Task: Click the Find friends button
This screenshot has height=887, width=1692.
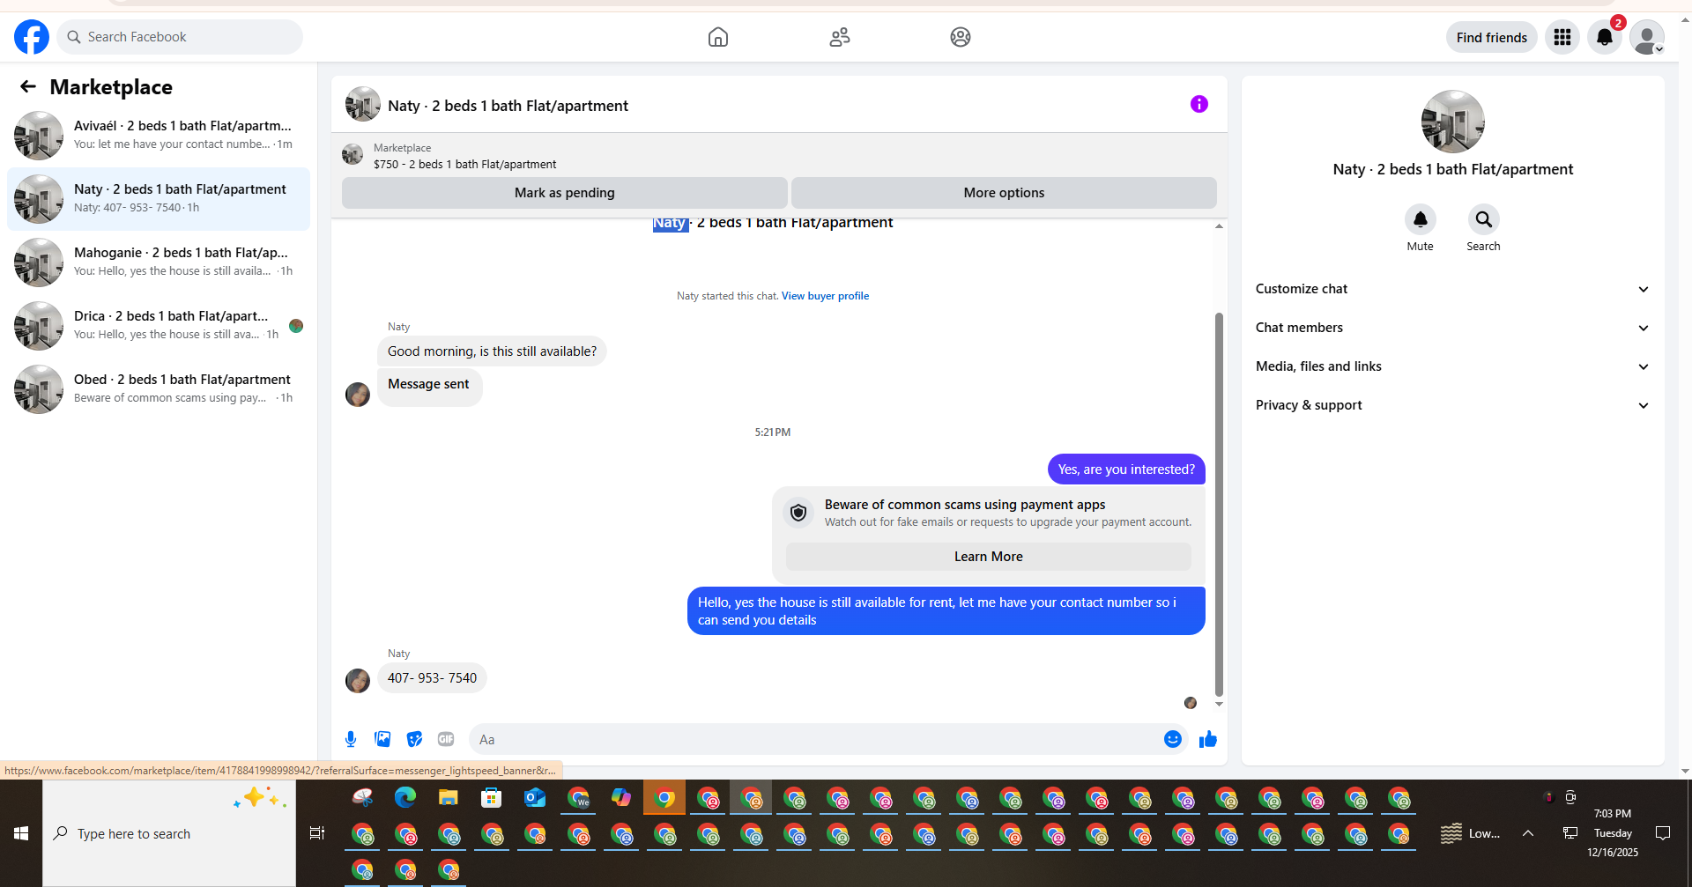Action: point(1492,37)
